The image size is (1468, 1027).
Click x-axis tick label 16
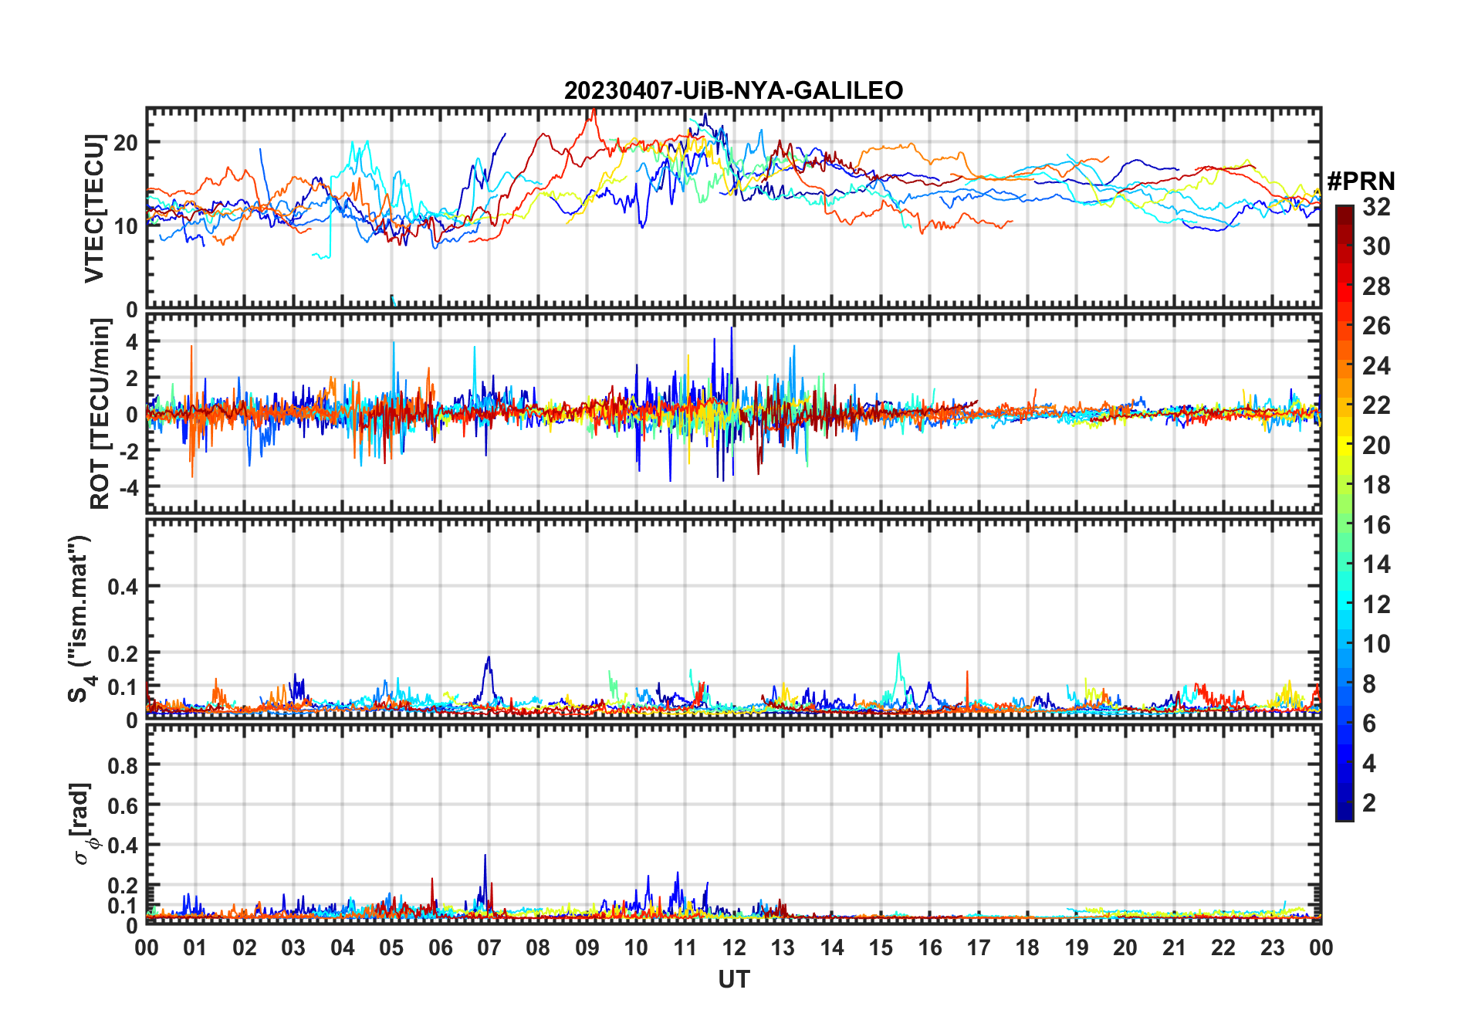930,947
